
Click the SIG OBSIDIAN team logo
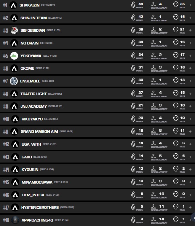pyautogui.click(x=14, y=30)
